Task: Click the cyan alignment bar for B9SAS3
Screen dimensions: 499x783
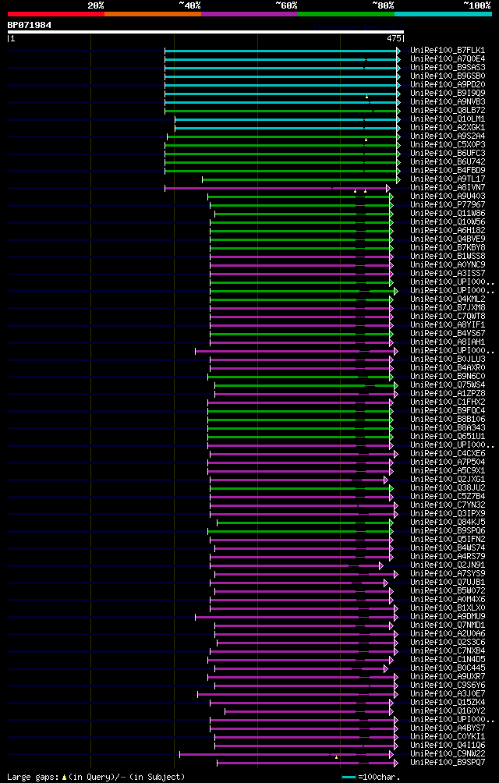Action: (x=281, y=68)
